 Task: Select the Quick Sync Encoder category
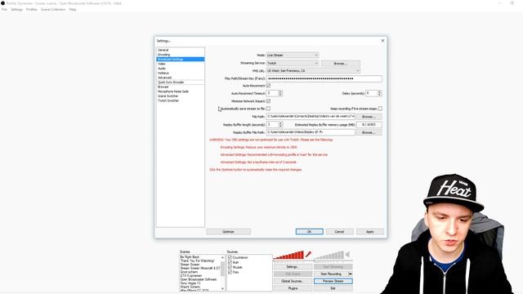(x=180, y=82)
